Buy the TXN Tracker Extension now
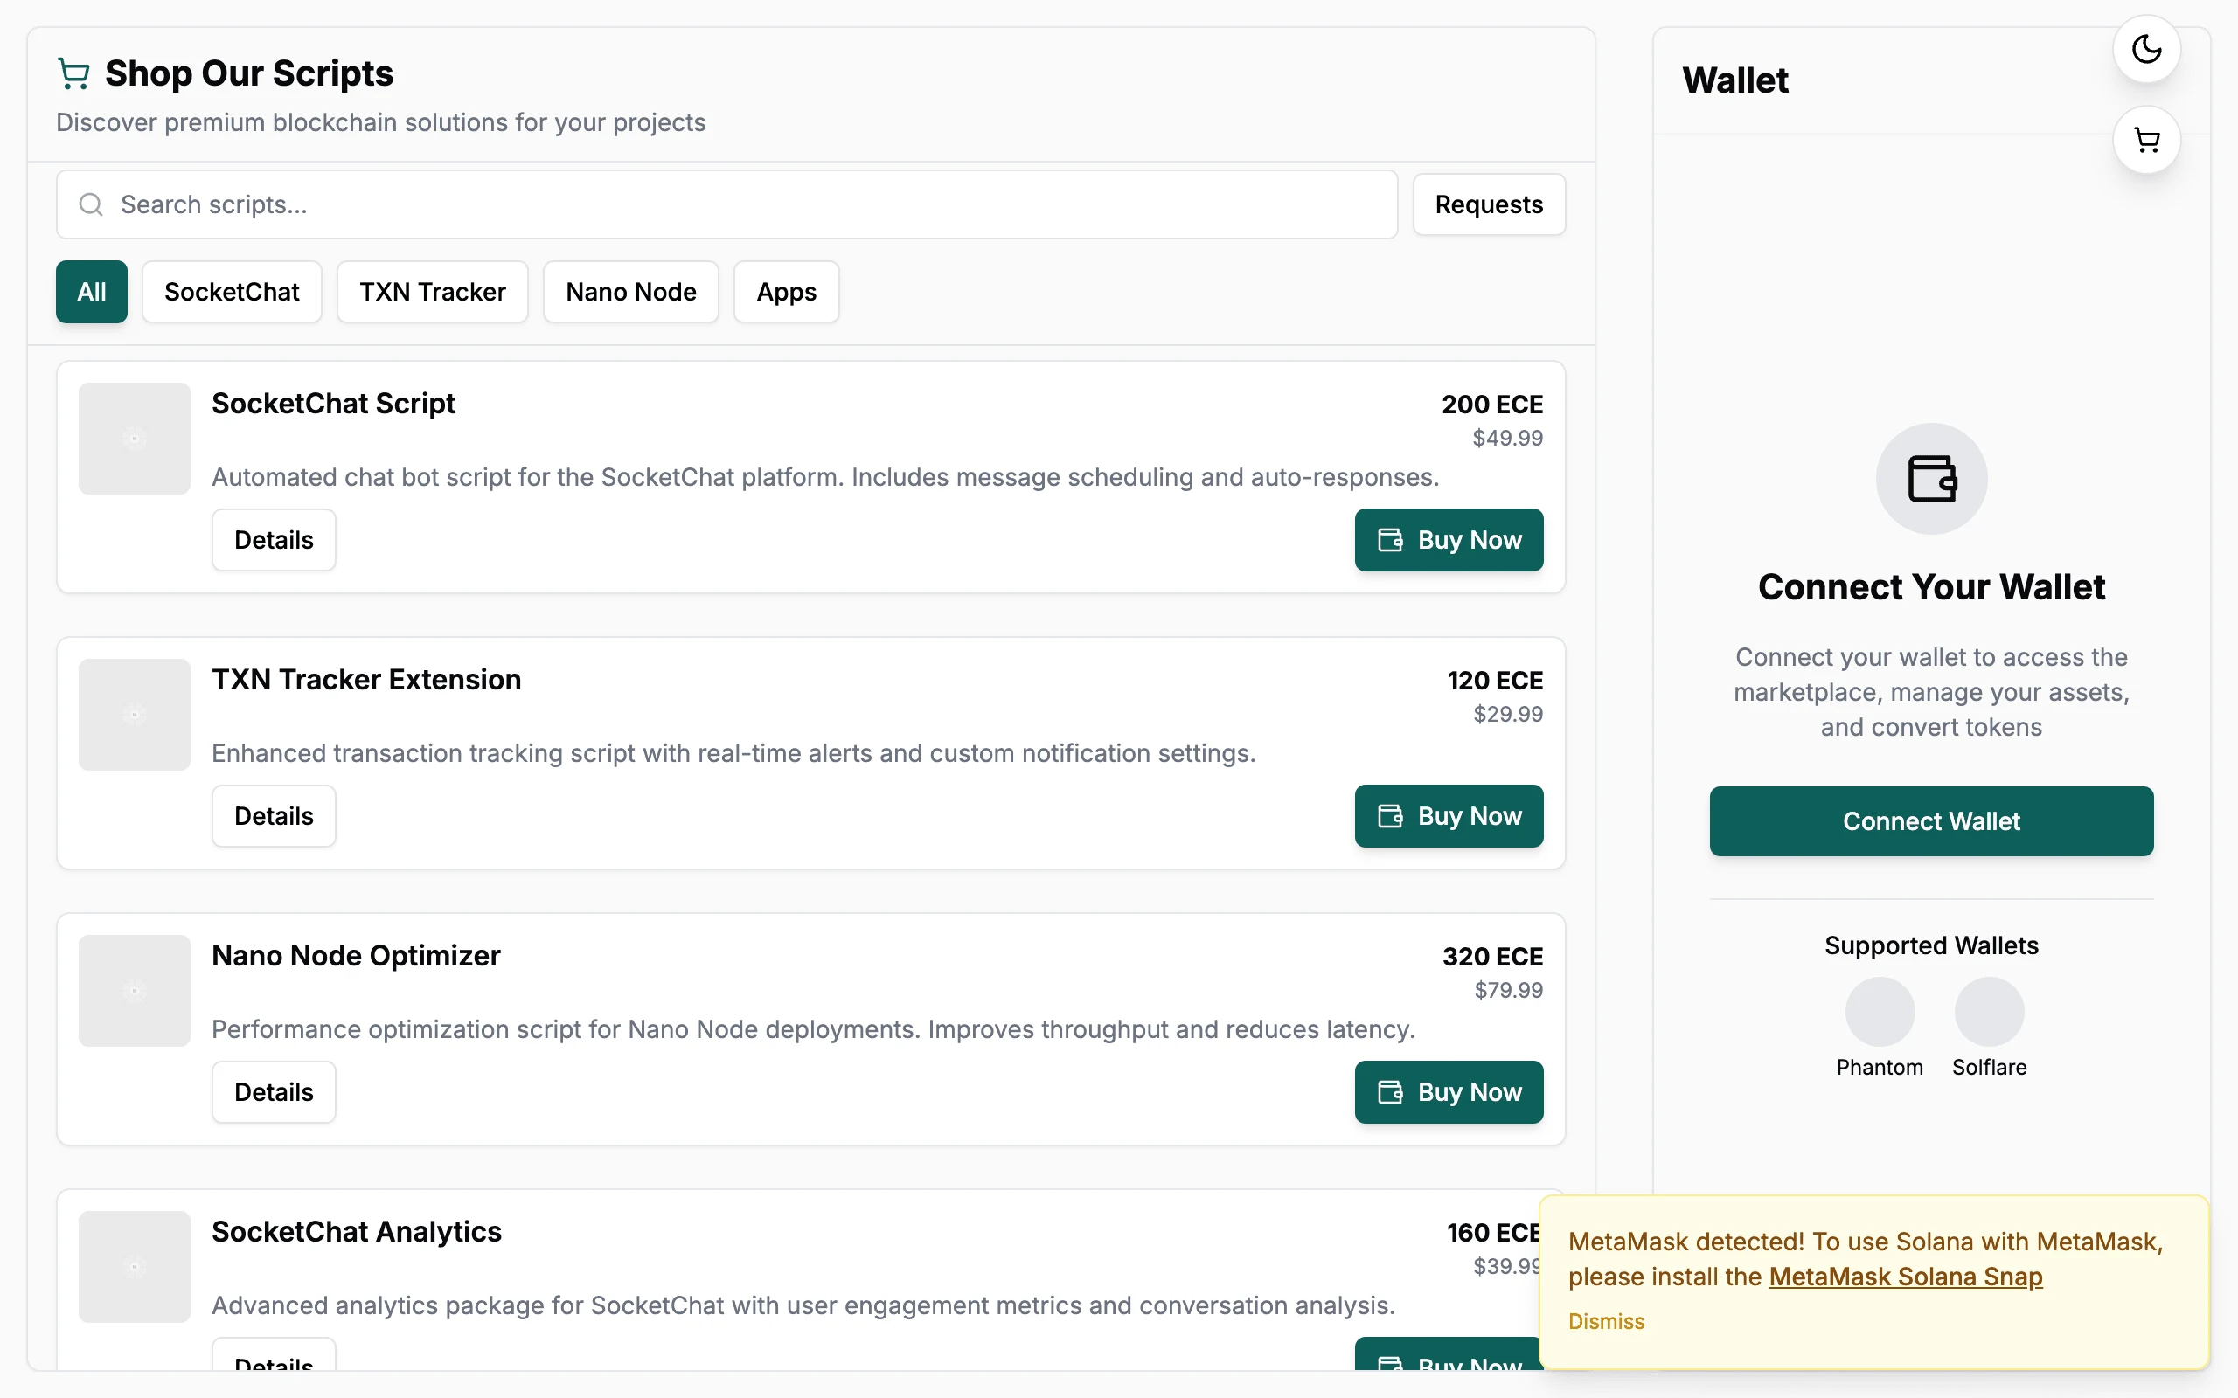Image resolution: width=2238 pixels, height=1398 pixels. tap(1449, 816)
